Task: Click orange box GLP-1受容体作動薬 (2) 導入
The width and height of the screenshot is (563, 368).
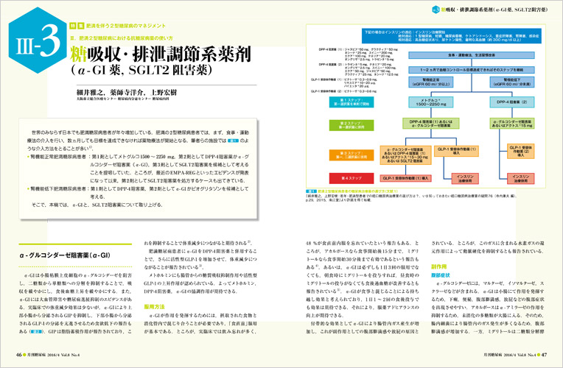Action: (x=521, y=151)
